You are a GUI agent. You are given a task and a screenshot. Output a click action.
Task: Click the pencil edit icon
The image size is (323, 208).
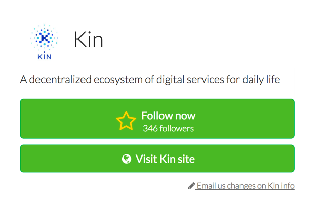pyautogui.click(x=191, y=186)
